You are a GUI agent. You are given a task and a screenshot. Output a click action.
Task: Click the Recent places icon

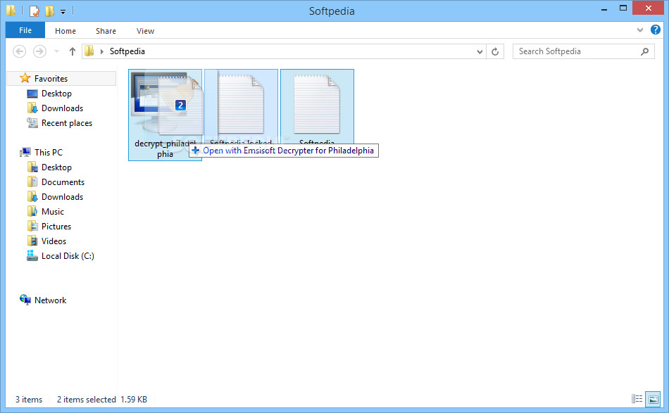[x=32, y=122]
